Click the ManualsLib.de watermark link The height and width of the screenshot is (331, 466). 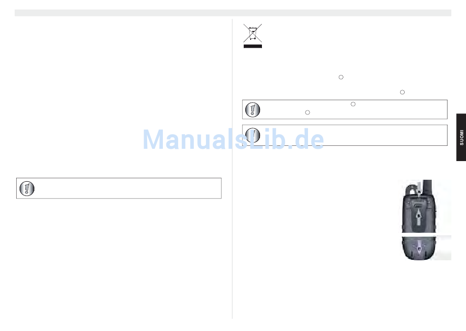(x=233, y=139)
